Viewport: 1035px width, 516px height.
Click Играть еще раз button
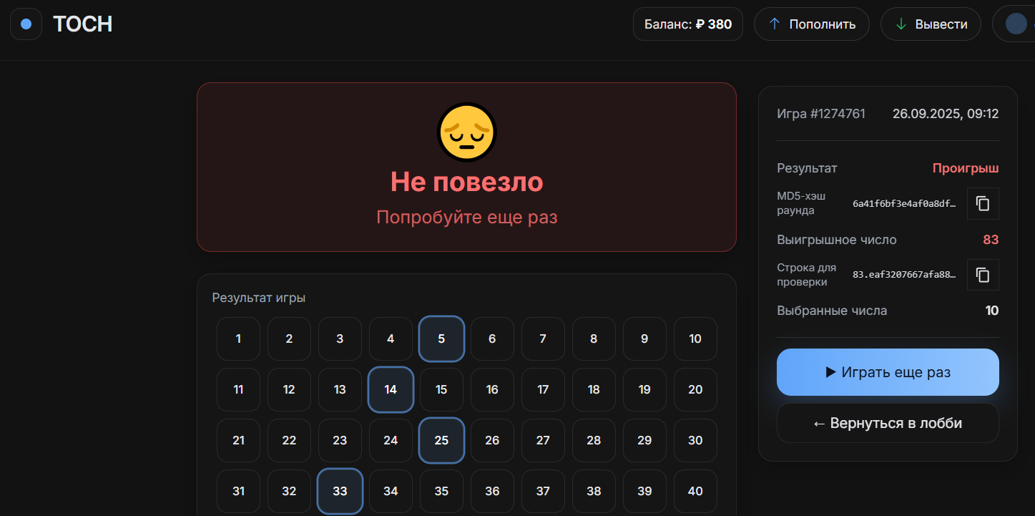tap(888, 372)
